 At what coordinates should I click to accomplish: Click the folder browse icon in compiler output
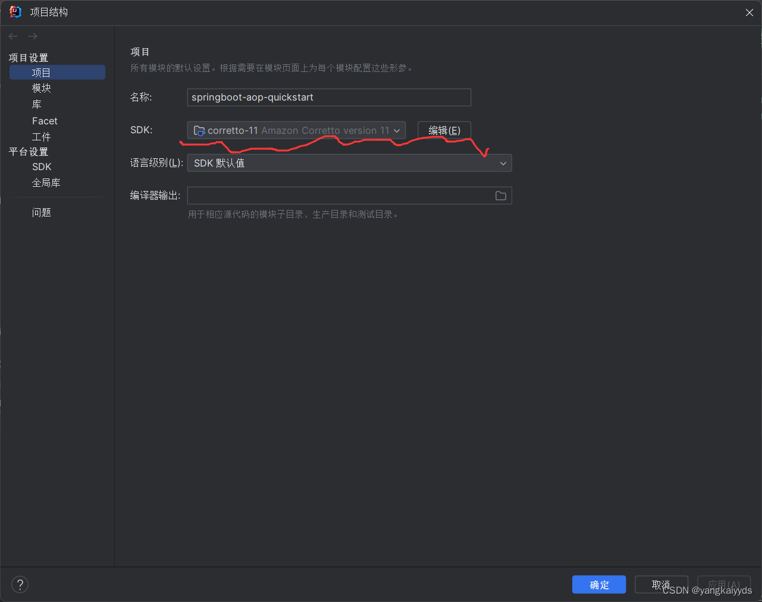tap(501, 196)
